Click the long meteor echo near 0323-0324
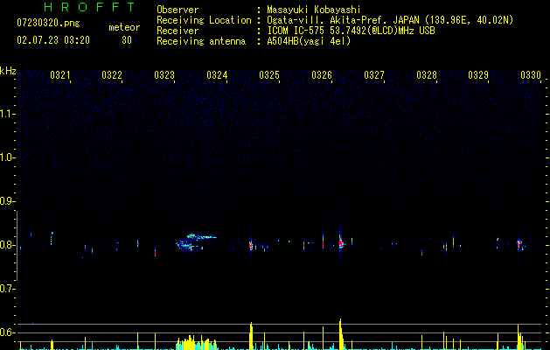This screenshot has width=550, height=350. click(197, 242)
